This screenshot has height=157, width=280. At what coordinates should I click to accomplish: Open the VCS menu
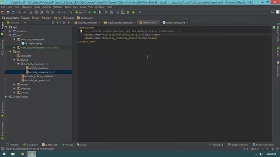(91, 7)
